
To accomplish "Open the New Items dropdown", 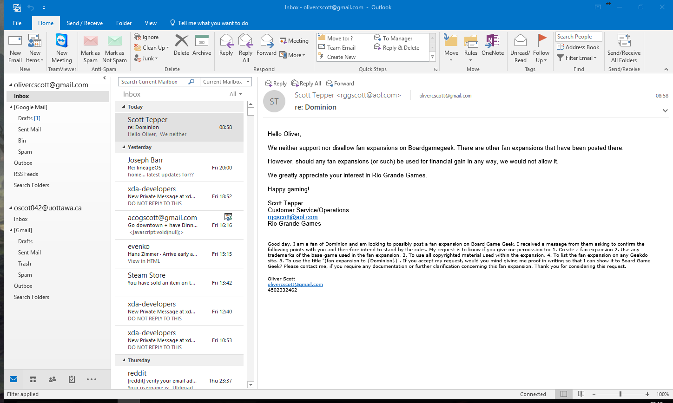I will [35, 48].
